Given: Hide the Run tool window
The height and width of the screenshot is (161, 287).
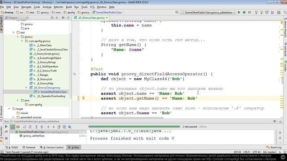Looking at the screenshot, I should pos(280,121).
